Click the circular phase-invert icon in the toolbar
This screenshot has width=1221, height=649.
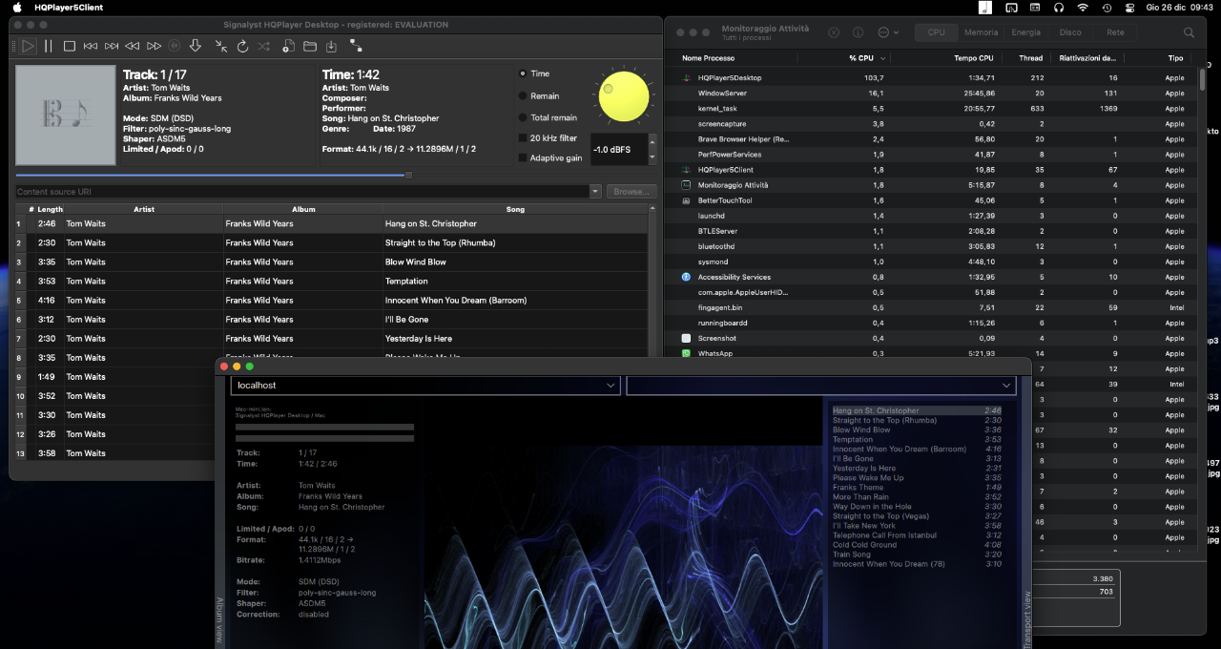175,46
